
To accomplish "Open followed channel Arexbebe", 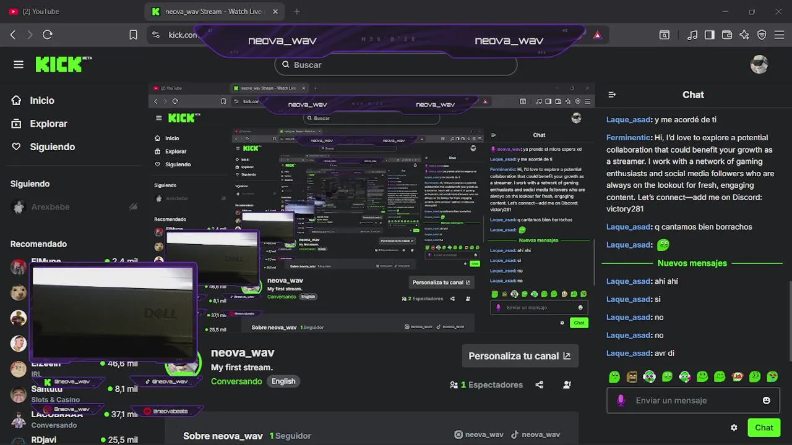I will tap(74, 207).
